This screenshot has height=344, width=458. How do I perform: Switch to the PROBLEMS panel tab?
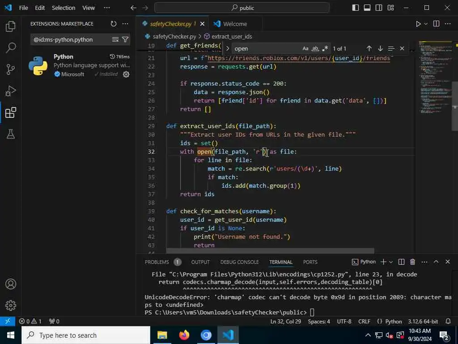(x=157, y=262)
